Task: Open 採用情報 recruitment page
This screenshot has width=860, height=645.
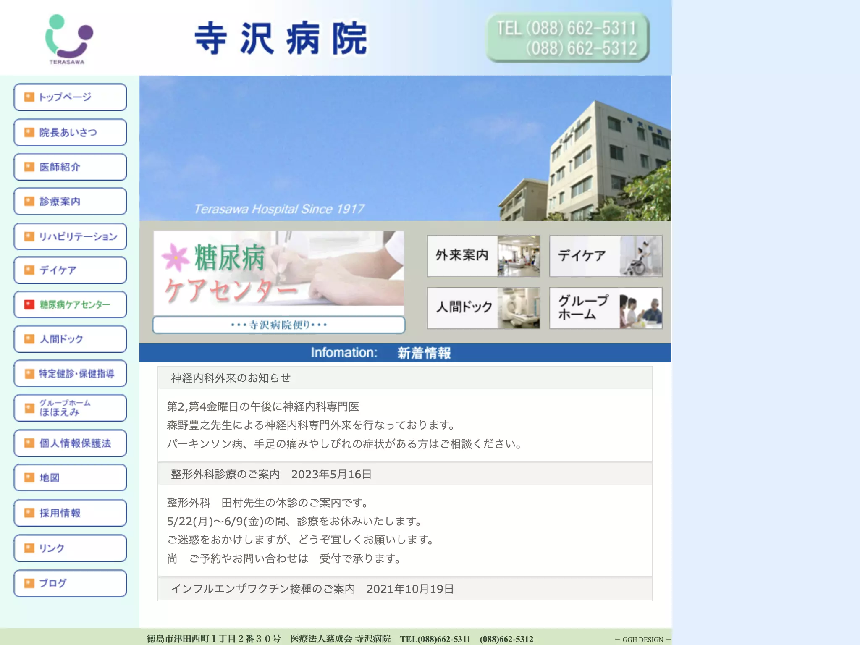Action: coord(70,513)
